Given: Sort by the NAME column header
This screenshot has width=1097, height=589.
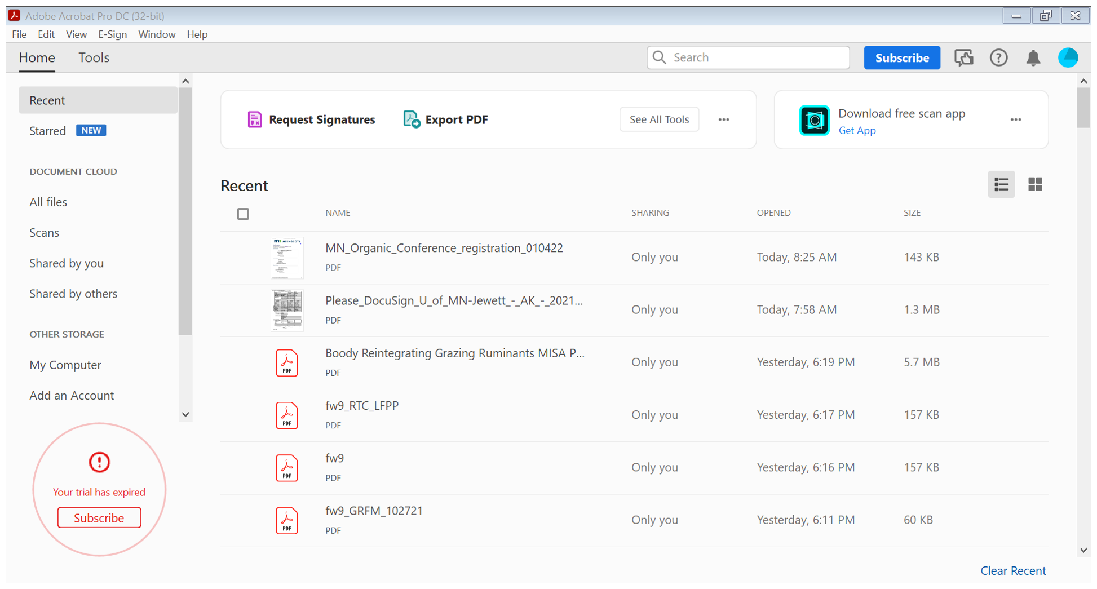Looking at the screenshot, I should [338, 212].
